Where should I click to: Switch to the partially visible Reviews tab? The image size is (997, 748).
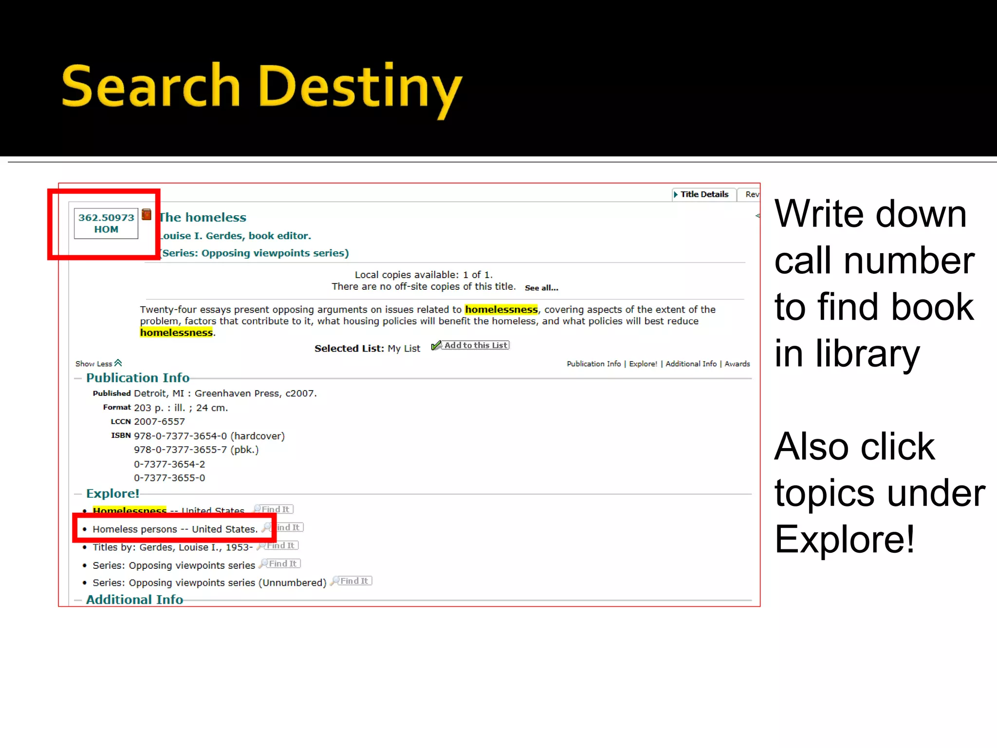[750, 194]
